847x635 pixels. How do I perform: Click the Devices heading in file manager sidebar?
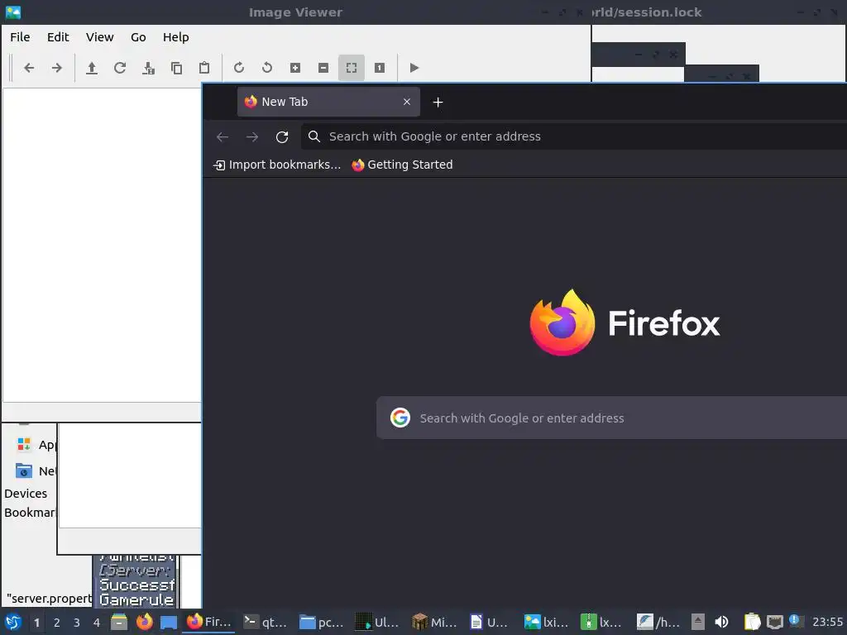tap(26, 494)
